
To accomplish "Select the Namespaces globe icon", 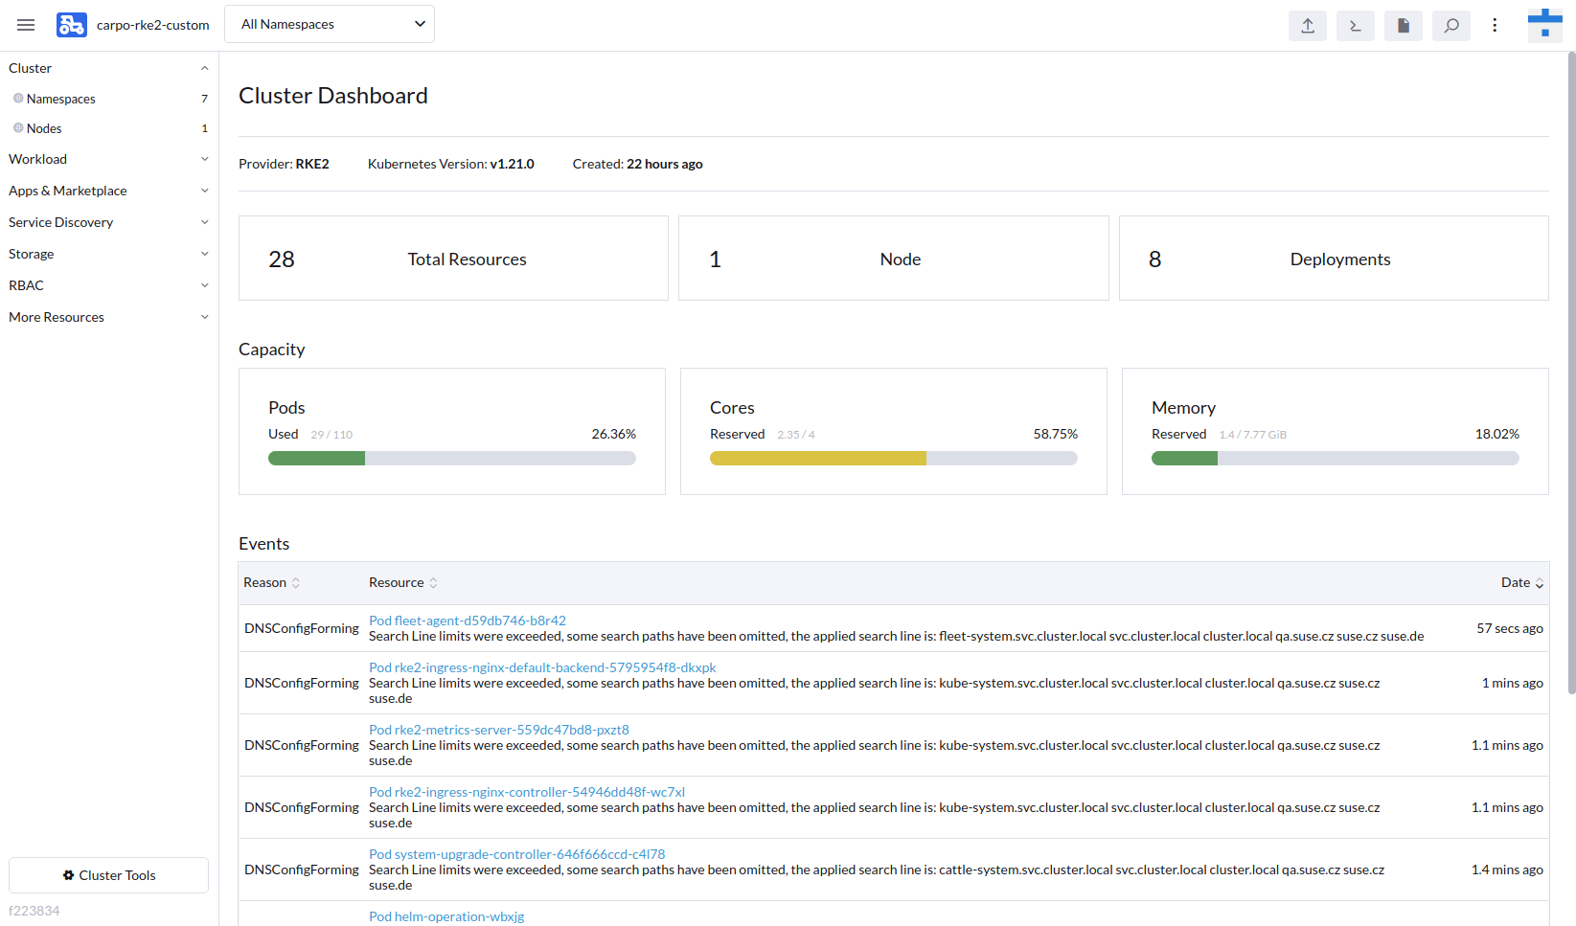I will coord(17,98).
